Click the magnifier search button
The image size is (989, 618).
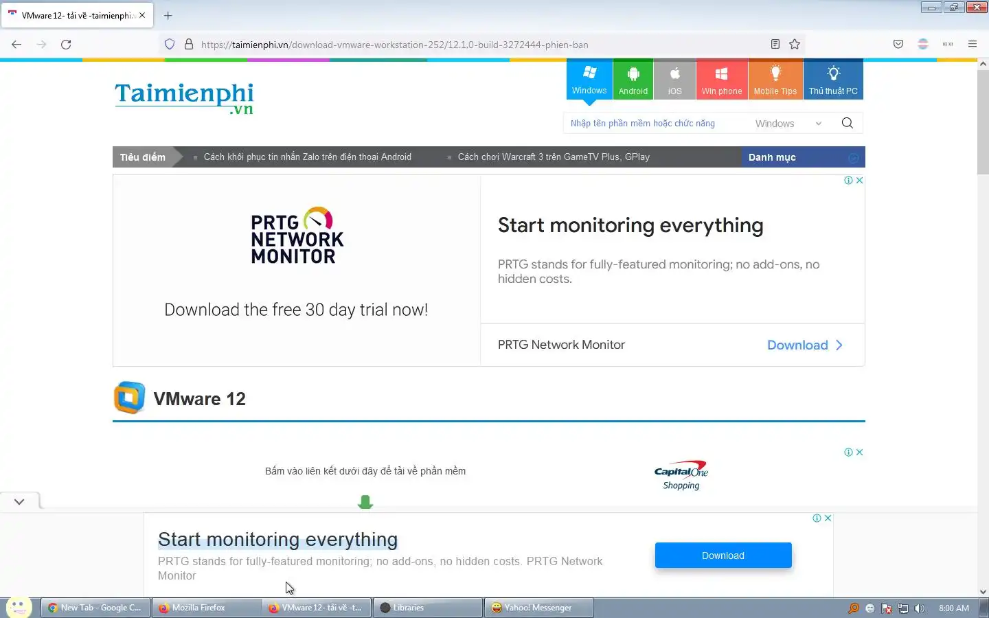tap(848, 123)
